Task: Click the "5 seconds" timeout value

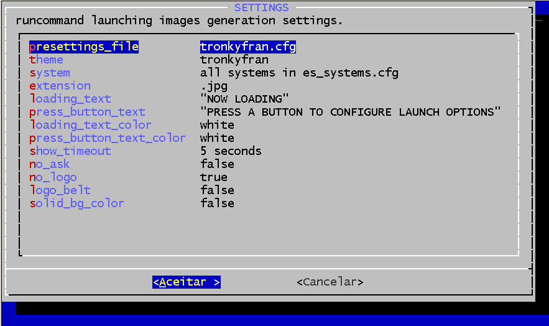Action: [231, 151]
